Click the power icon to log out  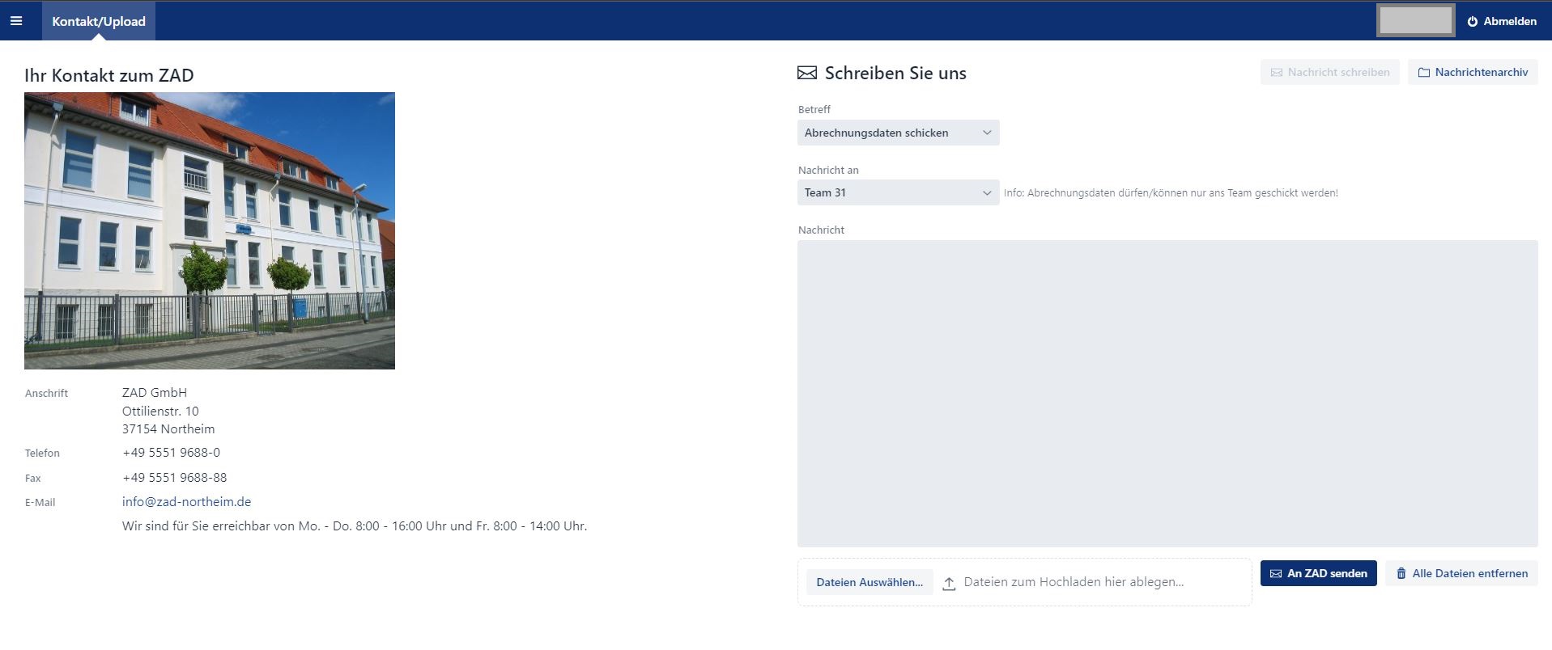pyautogui.click(x=1472, y=22)
